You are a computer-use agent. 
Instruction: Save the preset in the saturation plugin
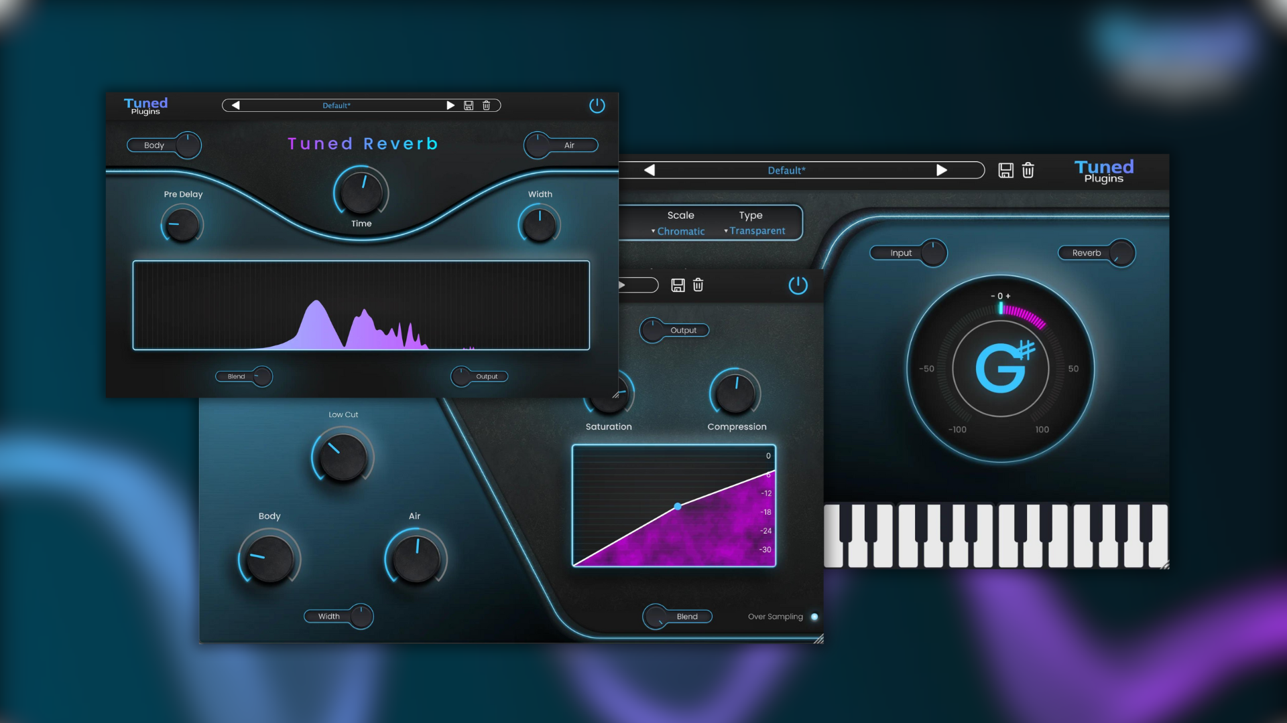point(678,285)
